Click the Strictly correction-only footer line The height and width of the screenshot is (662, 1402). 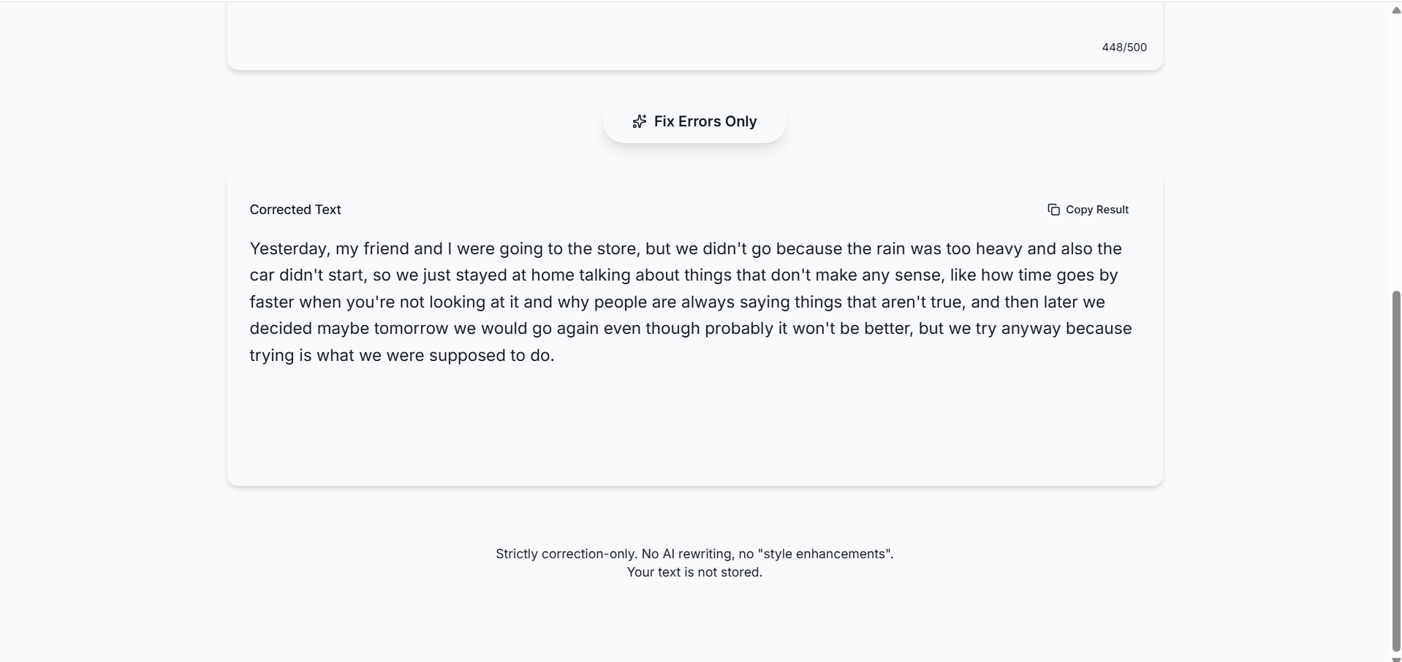[x=694, y=554]
